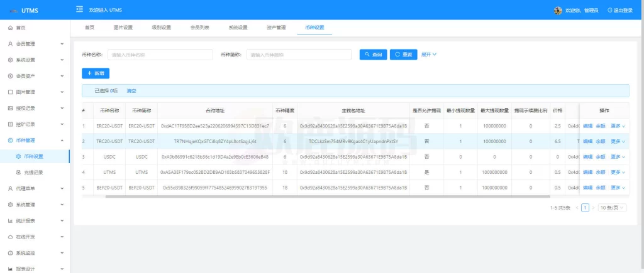Expand more search filters via 展开
The height and width of the screenshot is (273, 644).
[x=429, y=55]
